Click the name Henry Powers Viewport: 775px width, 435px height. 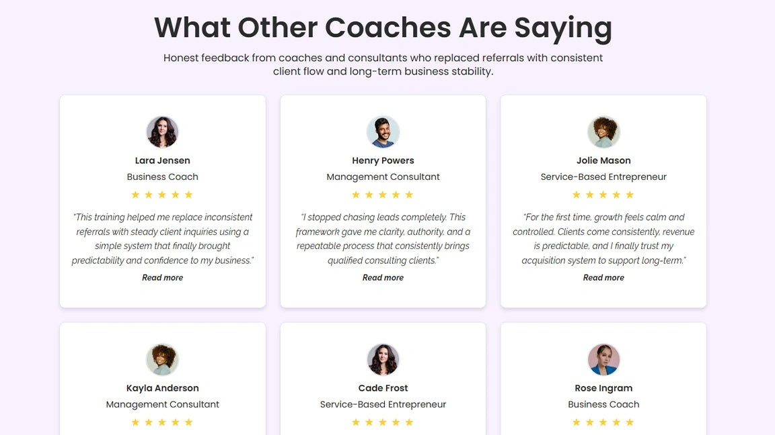(x=383, y=160)
